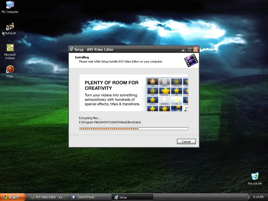
Task: Open the My Computer desktop icon
Action: [x=10, y=7]
